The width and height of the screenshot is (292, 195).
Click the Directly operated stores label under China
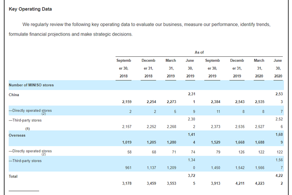[30, 111]
